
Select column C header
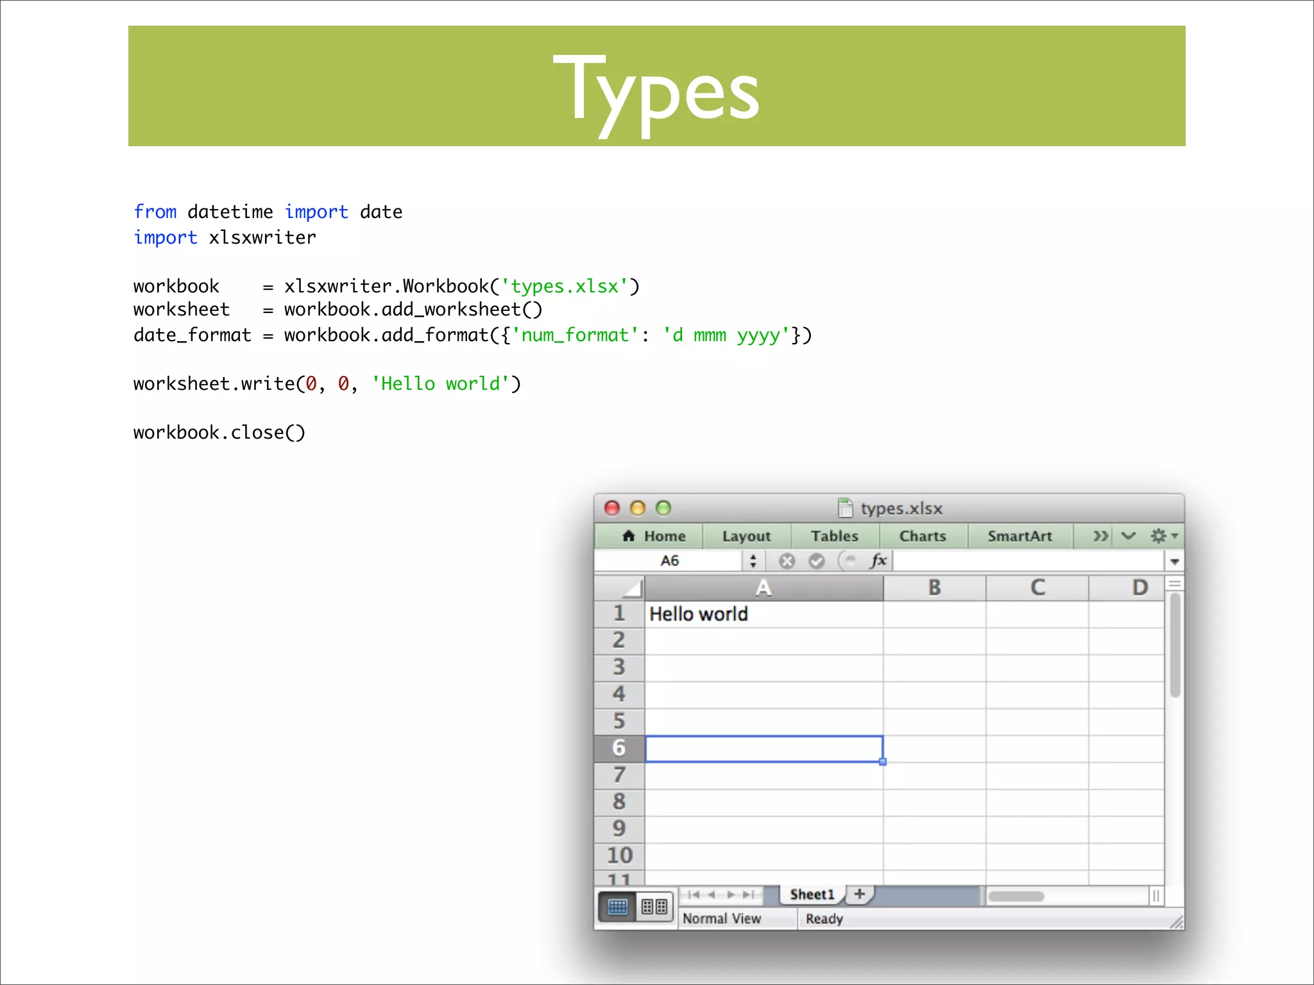pos(1037,587)
